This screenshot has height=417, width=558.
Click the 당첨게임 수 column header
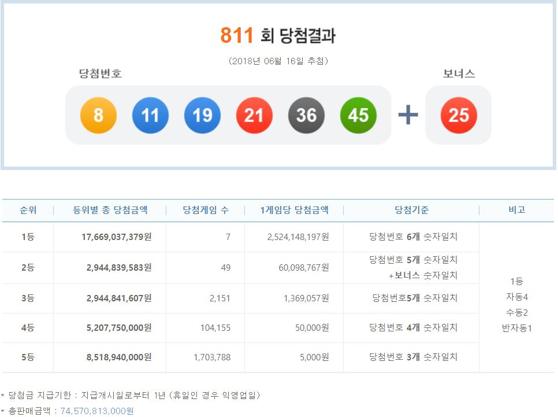pyautogui.click(x=205, y=210)
